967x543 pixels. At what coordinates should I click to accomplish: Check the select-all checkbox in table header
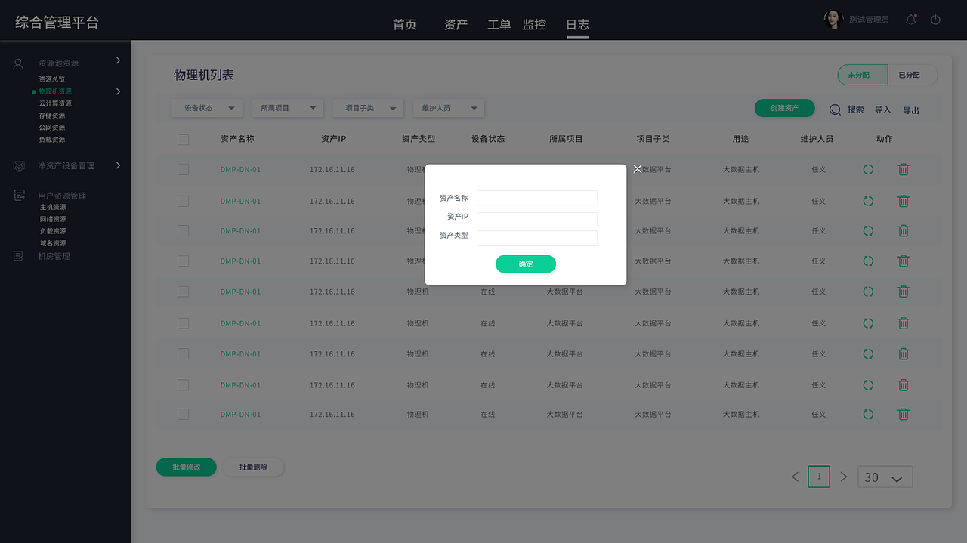183,138
